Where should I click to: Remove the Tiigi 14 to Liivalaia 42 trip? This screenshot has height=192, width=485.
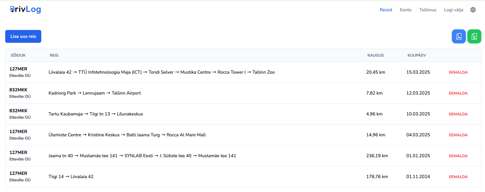tap(458, 177)
